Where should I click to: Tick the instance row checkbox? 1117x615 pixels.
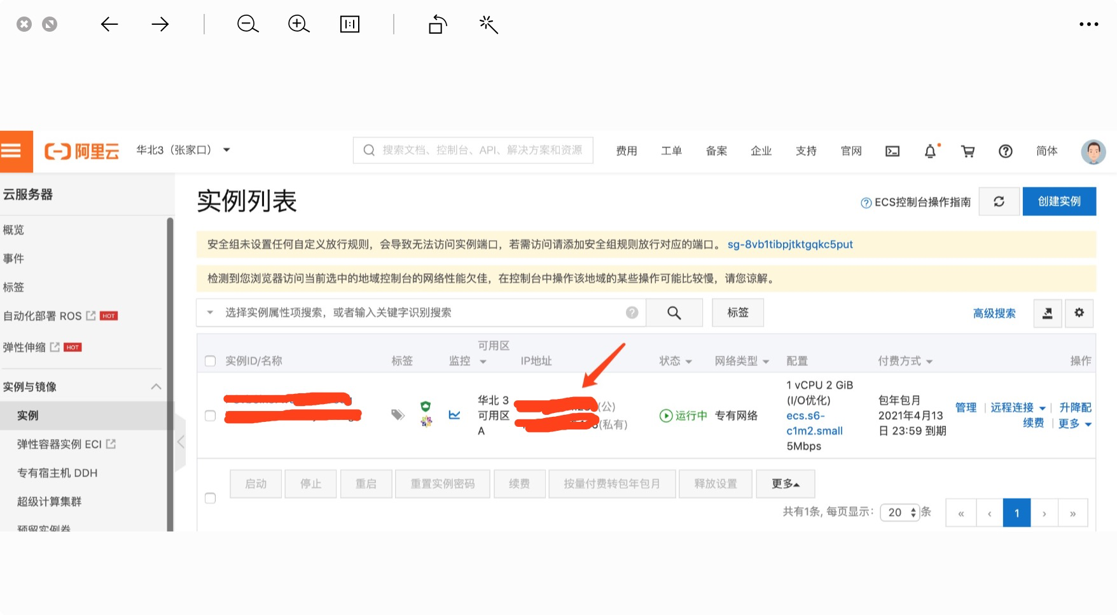point(211,416)
